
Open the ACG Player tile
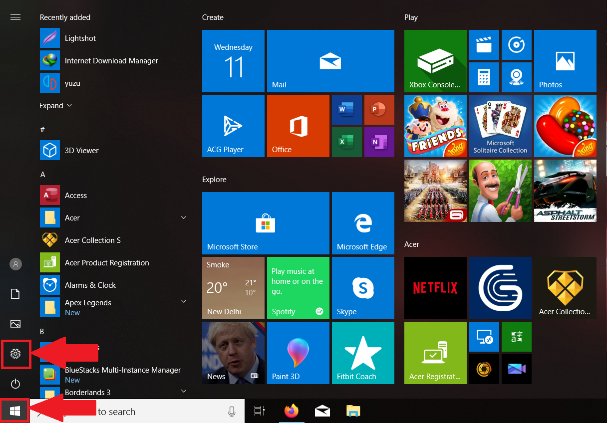(233, 126)
